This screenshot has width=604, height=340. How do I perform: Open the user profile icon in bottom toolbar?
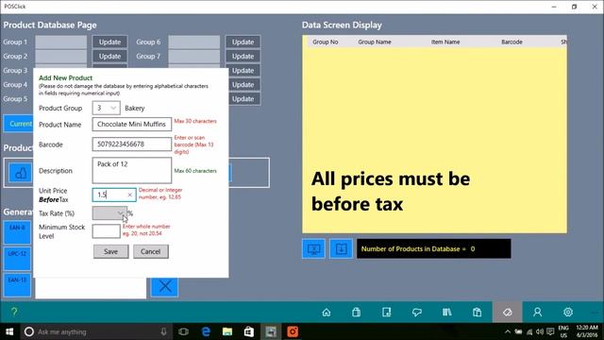tap(537, 313)
